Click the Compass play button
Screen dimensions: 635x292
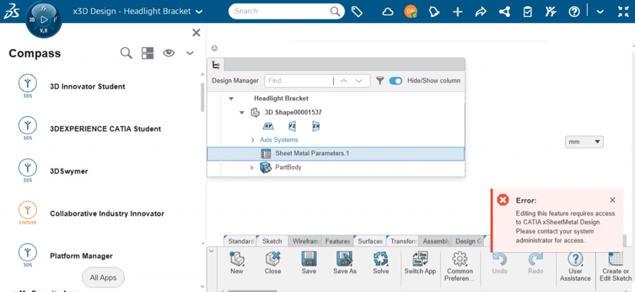pyautogui.click(x=44, y=19)
